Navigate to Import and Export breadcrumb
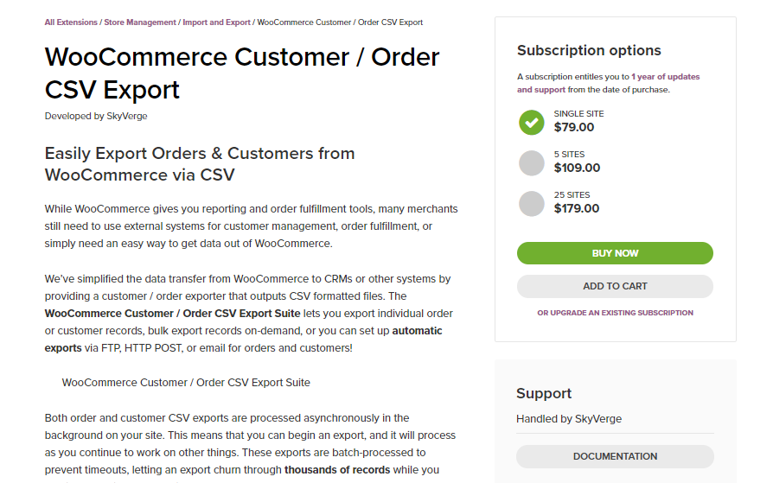Screen dimensions: 773x483 pyautogui.click(x=216, y=22)
